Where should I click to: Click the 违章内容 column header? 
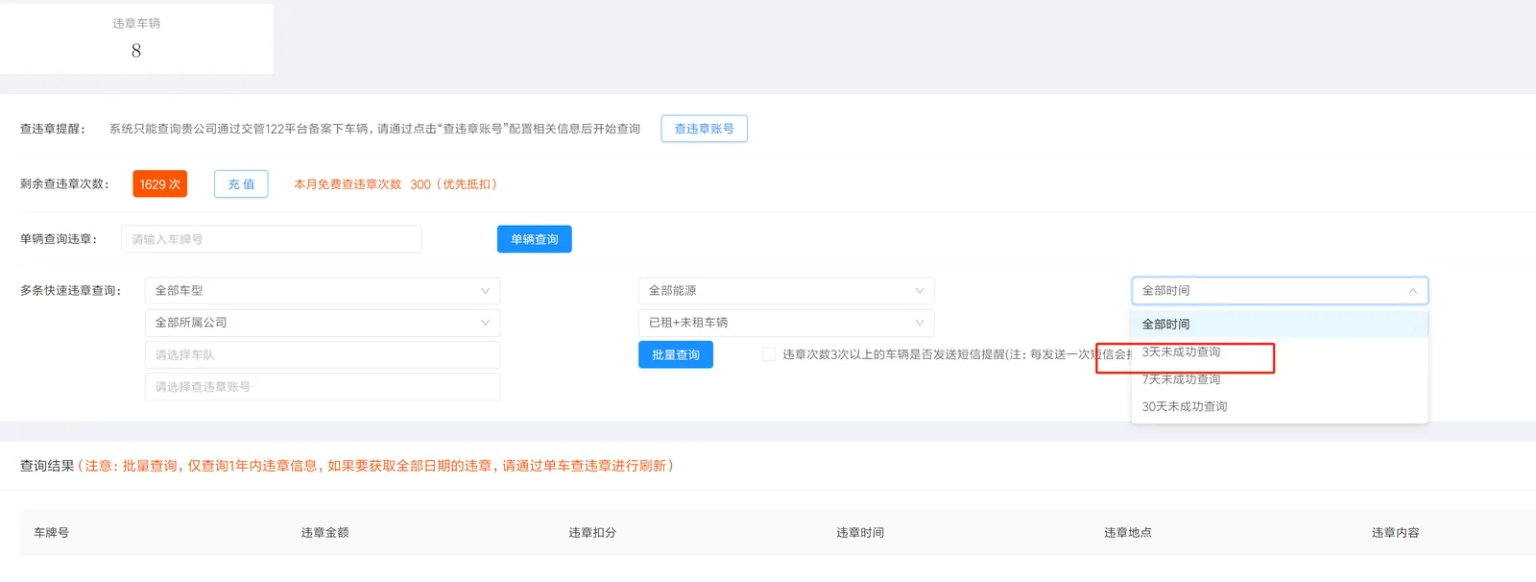coord(1396,533)
